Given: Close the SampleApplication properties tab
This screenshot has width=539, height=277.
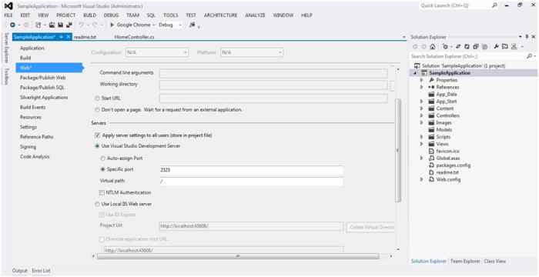Looking at the screenshot, I should pos(68,37).
